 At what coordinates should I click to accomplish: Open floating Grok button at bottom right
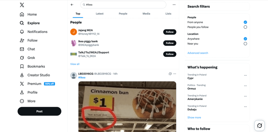pyautogui.click(x=259, y=125)
